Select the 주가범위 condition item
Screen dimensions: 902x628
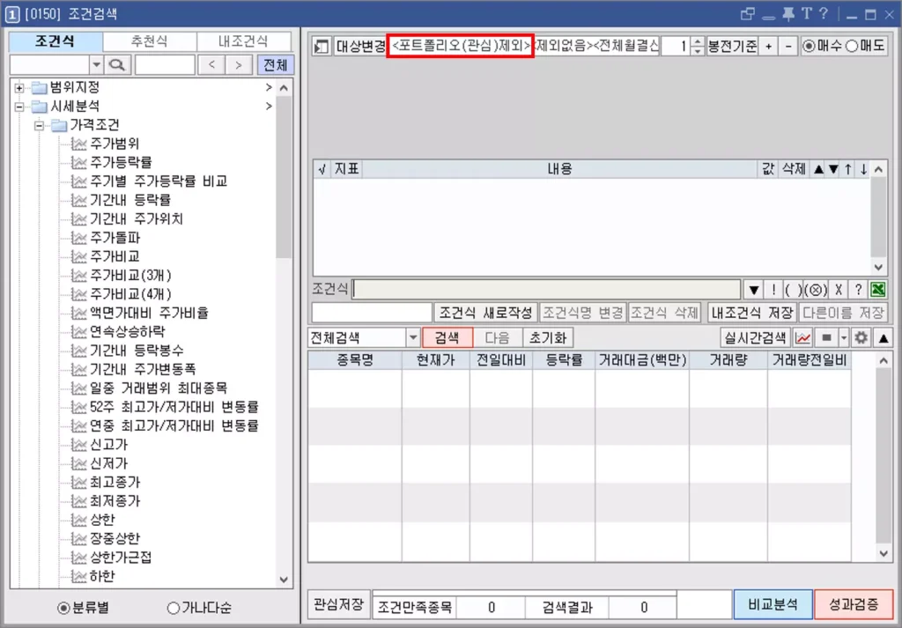pyautogui.click(x=115, y=144)
